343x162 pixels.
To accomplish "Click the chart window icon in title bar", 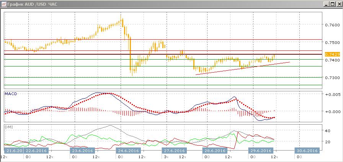I will tap(3, 4).
